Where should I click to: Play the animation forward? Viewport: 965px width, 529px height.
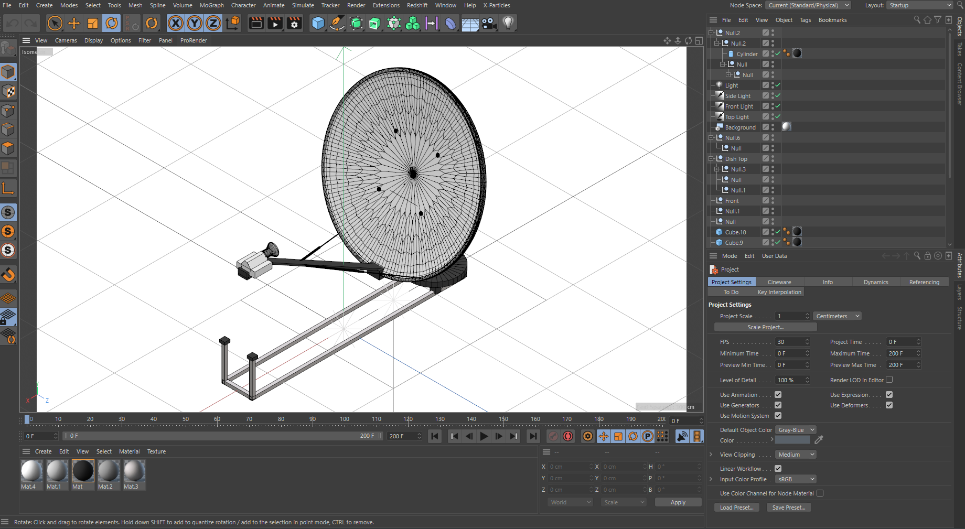484,436
